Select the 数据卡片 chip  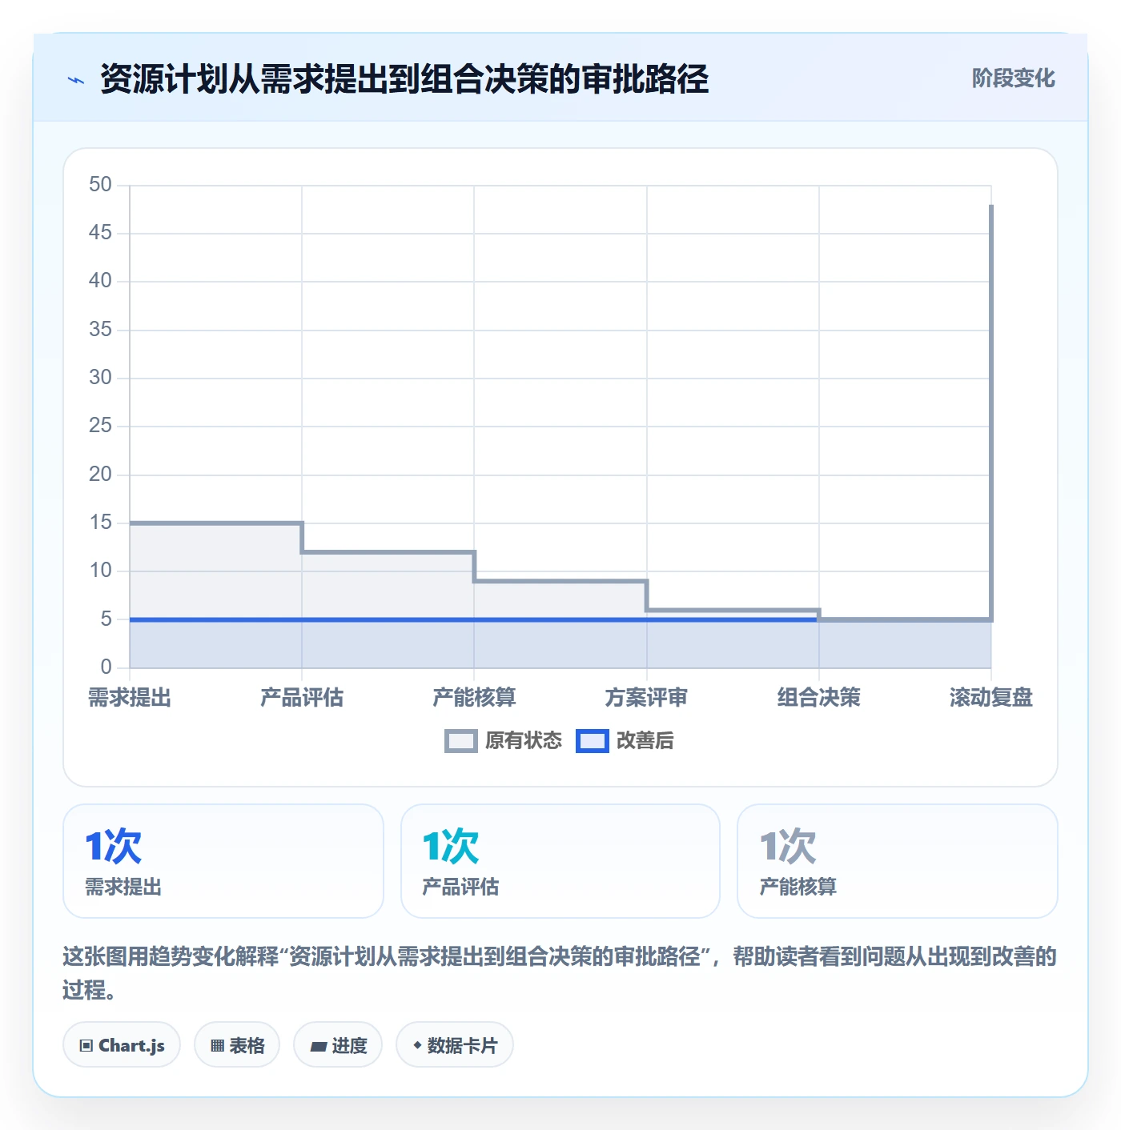click(x=455, y=1044)
